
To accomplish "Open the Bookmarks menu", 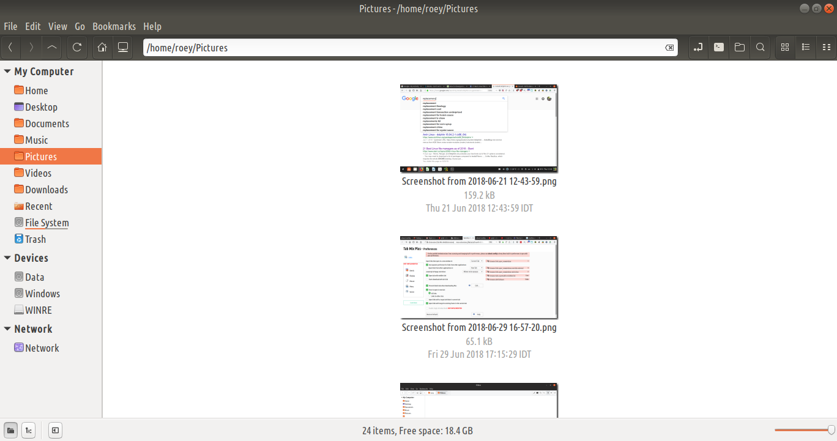I will point(114,26).
